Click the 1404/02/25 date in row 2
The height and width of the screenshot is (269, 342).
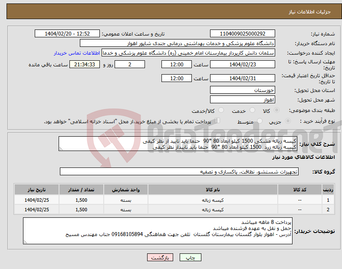[x=36, y=210]
